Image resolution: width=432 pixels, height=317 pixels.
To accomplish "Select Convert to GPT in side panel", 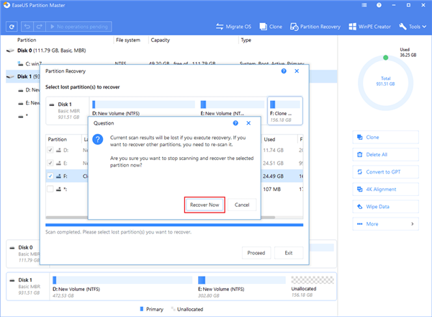I will click(385, 172).
